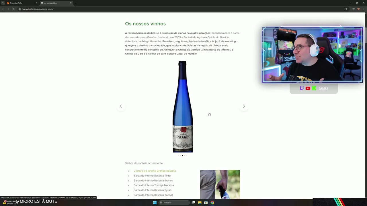This screenshot has height=206, width=367.
Task: Bookmark this page with the star icon
Action: (x=346, y=9)
